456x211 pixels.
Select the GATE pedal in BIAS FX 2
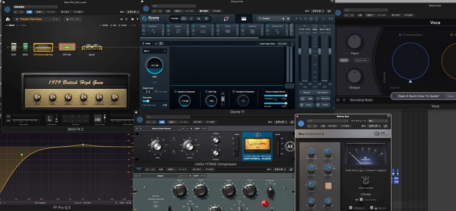[13, 48]
